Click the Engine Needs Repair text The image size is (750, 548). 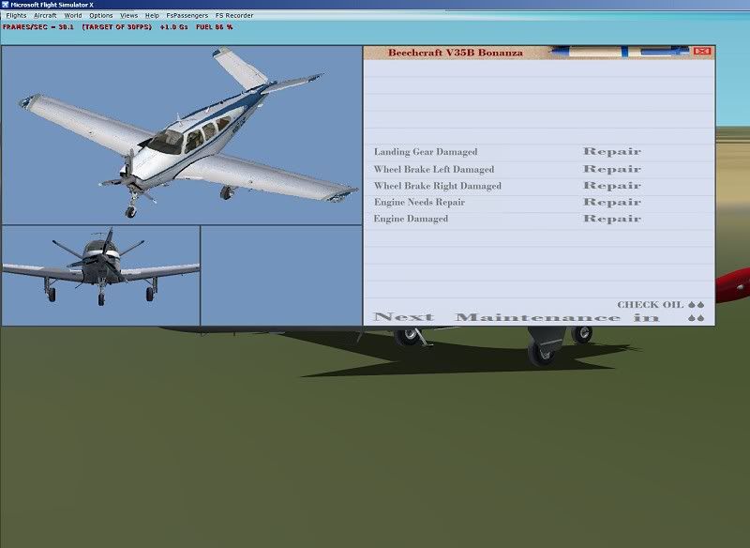pos(419,202)
